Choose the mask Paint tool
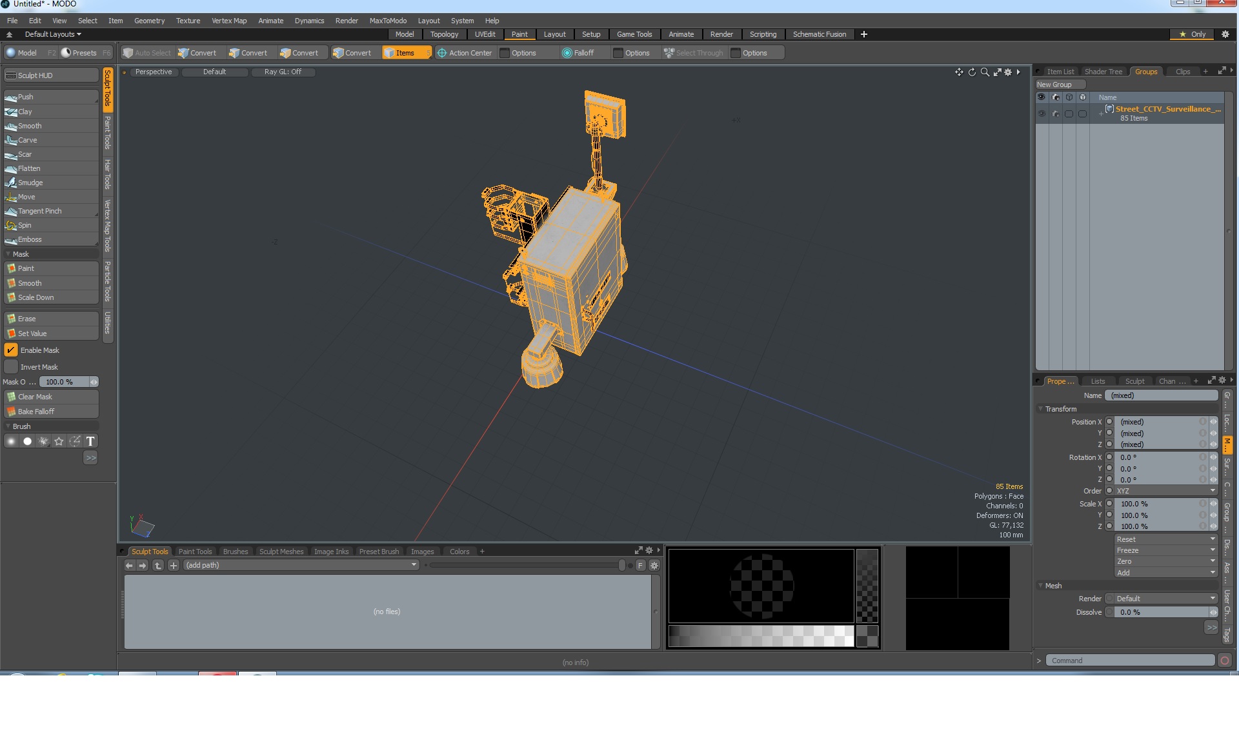The image size is (1239, 747). pos(51,268)
